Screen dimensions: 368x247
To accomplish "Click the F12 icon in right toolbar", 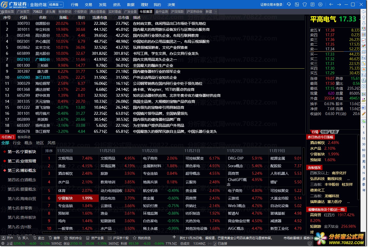I will tap(364, 75).
